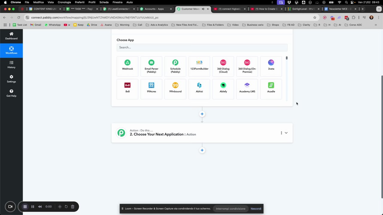Click the Pabbly action step logo

tap(121, 133)
